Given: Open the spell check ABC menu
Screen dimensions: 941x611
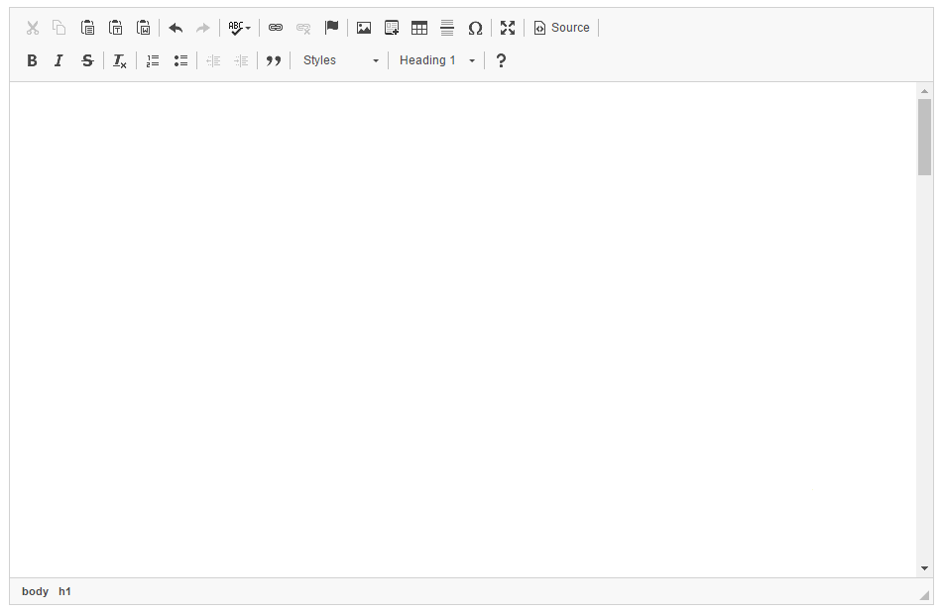Looking at the screenshot, I should click(239, 28).
